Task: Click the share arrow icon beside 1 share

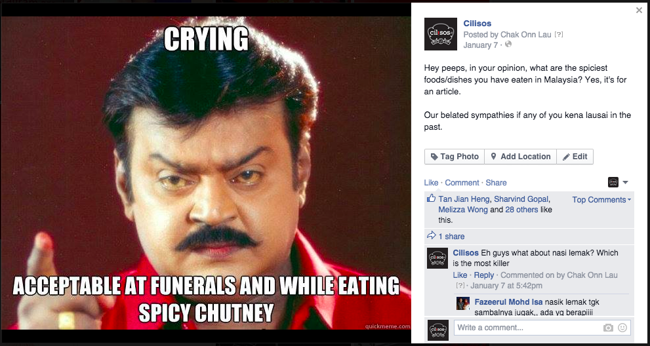Action: (431, 236)
